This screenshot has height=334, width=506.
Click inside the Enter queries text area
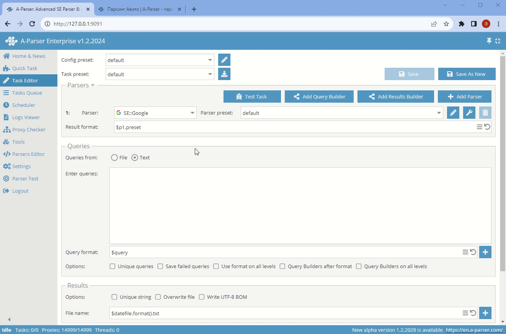[300, 206]
